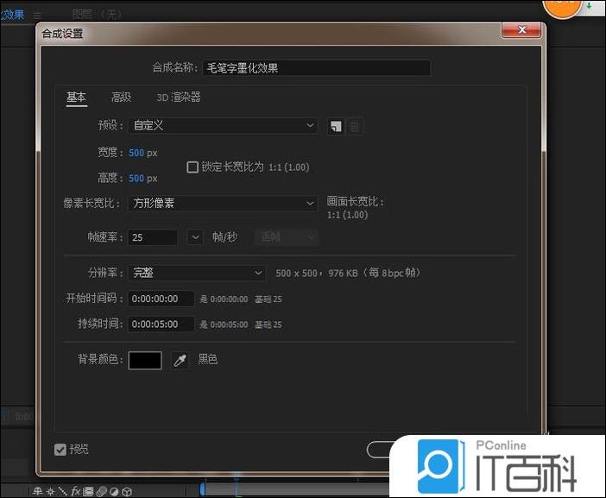Click the panel menu icon beside 效果 tab
The height and width of the screenshot is (498, 606).
(37, 16)
